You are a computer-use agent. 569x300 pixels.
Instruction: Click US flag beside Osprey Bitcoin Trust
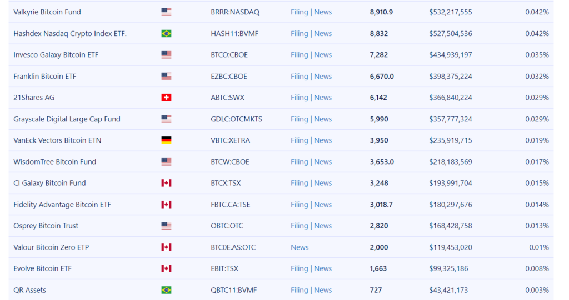[x=166, y=226]
